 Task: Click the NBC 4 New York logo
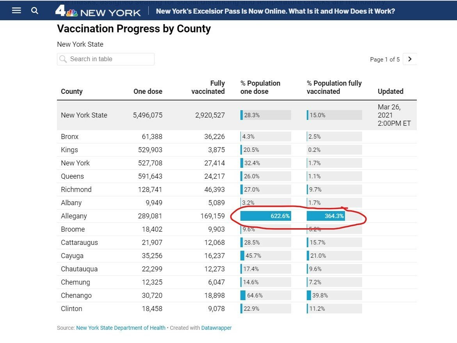click(x=98, y=11)
